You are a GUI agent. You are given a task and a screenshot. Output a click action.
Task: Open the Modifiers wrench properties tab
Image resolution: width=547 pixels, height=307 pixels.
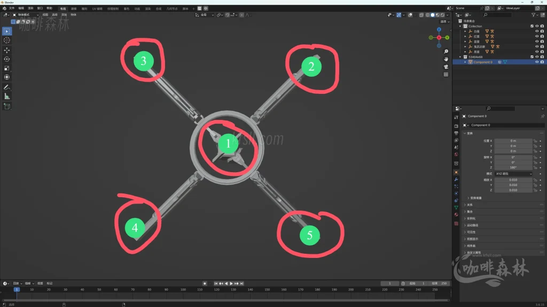click(456, 180)
